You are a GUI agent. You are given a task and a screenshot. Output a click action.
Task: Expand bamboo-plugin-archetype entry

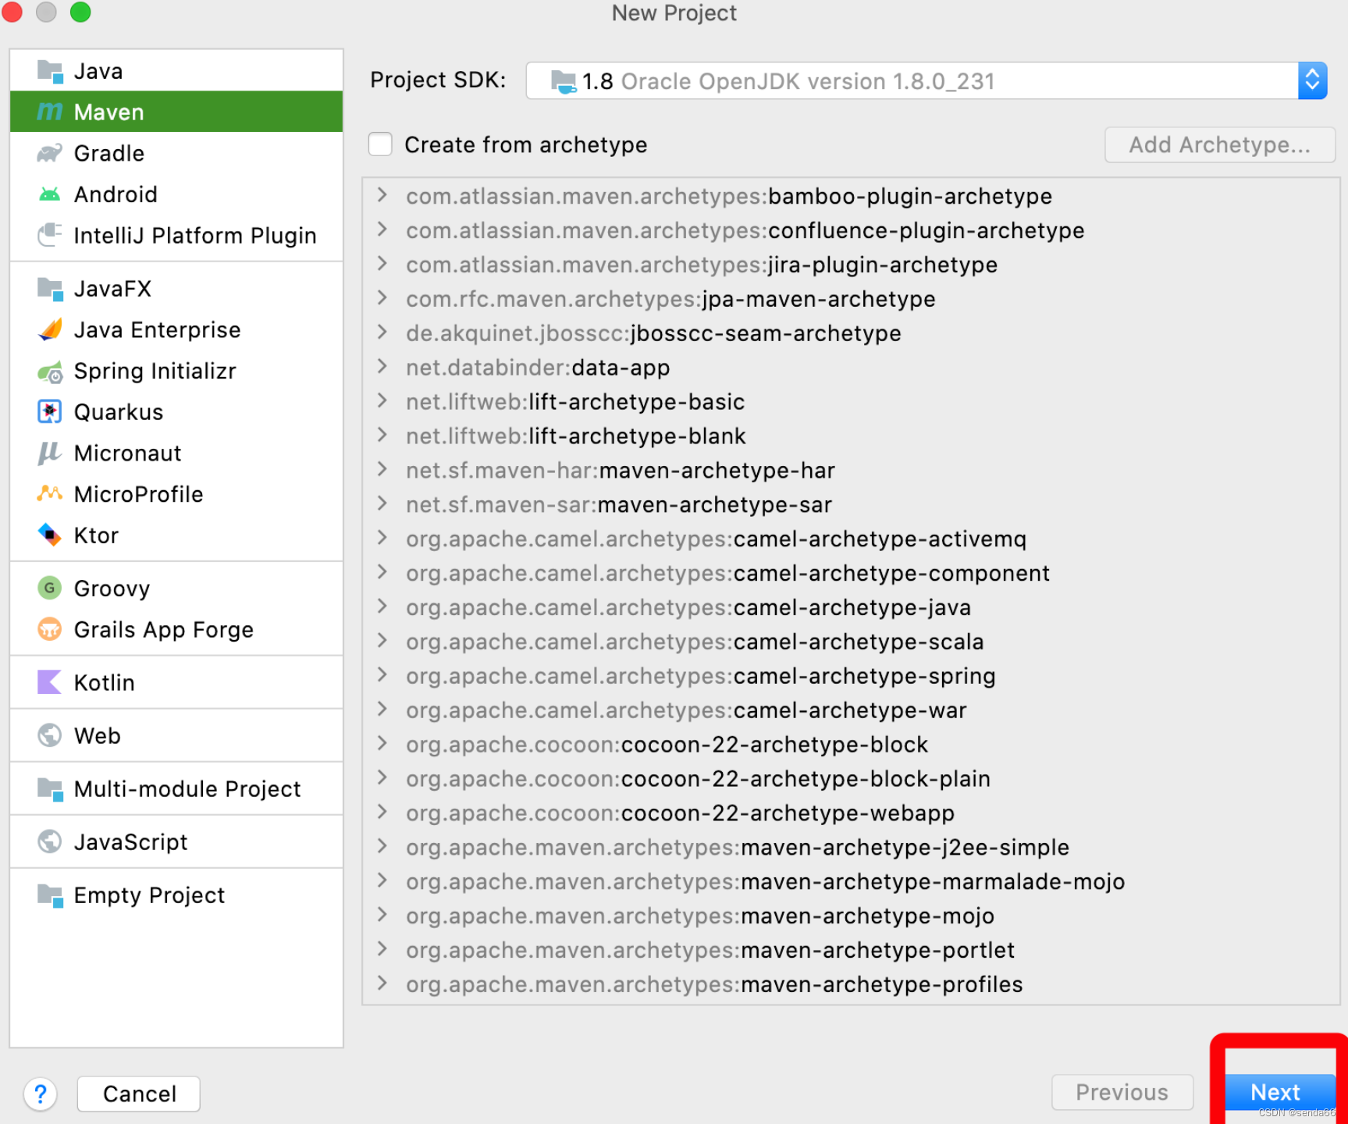(382, 195)
